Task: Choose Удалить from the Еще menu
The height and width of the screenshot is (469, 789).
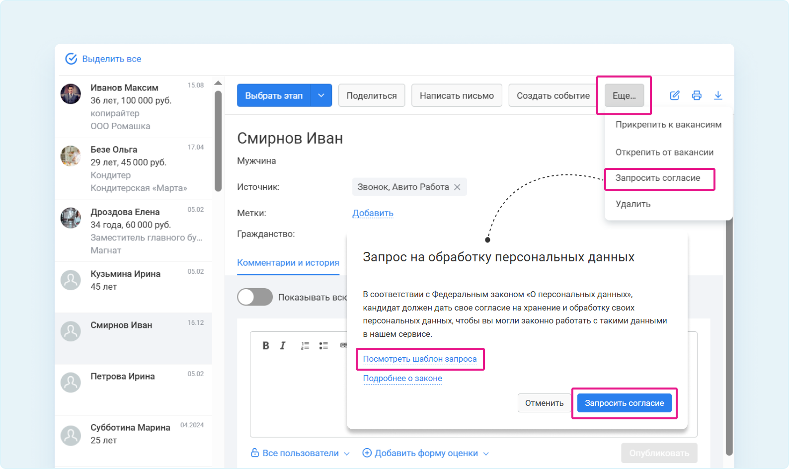Action: (x=633, y=204)
